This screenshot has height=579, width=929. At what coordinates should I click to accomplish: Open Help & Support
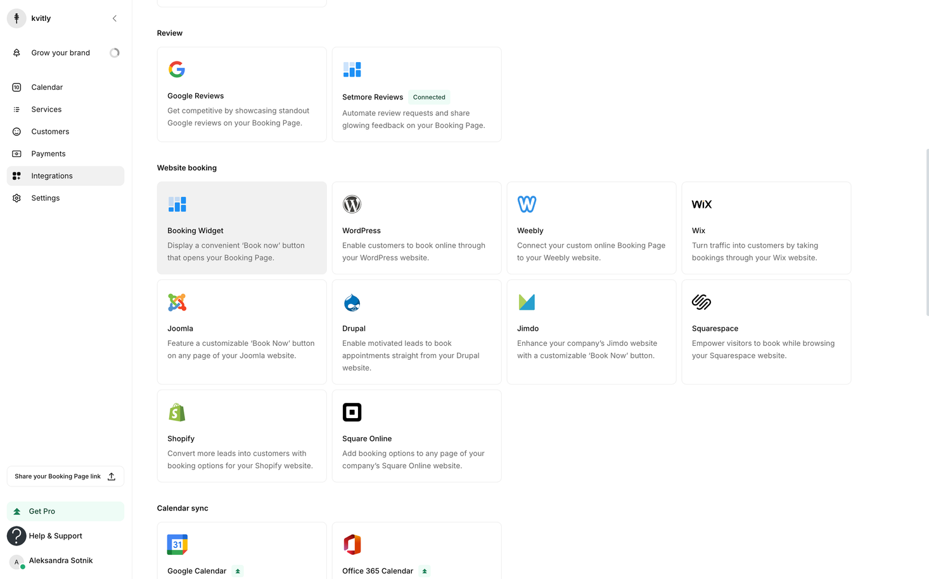[x=66, y=536]
